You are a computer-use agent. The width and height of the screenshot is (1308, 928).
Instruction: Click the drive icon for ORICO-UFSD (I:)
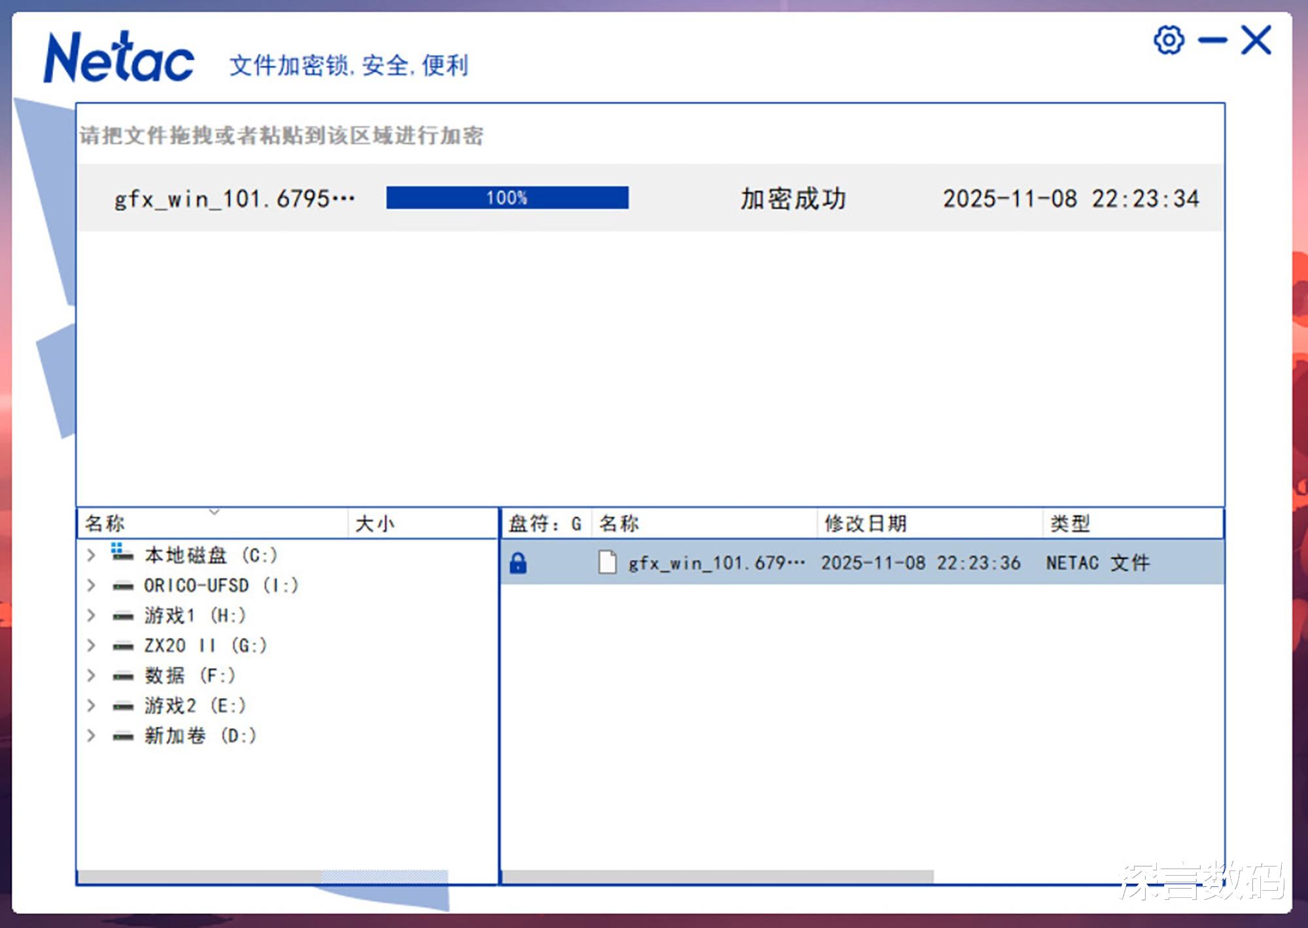click(x=123, y=586)
